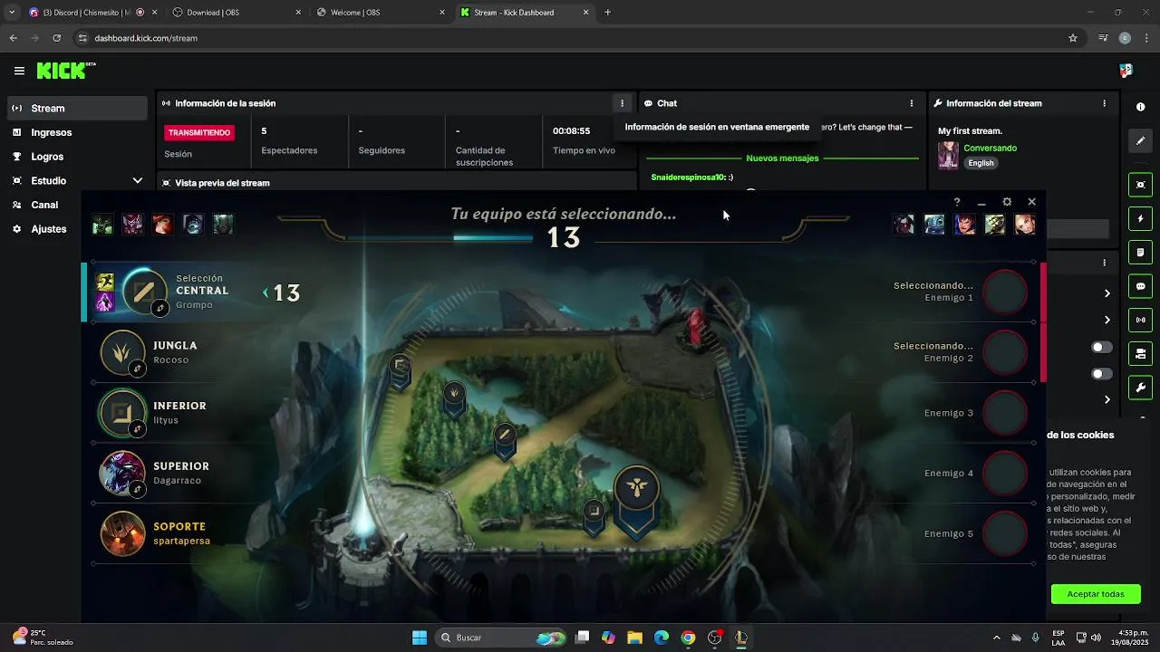Image resolution: width=1160 pixels, height=652 pixels.
Task: Switch to the Welcome | OBS browser tab
Action: [x=381, y=13]
